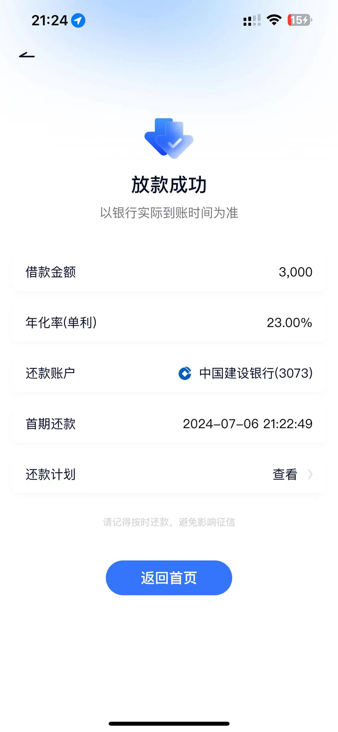The image size is (338, 732).
Task: Tap 查看 to view repayment plan
Action: [285, 474]
